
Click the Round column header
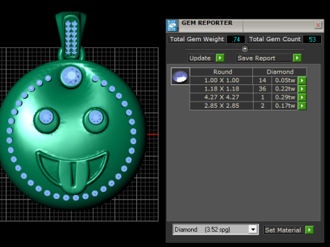[x=221, y=72]
